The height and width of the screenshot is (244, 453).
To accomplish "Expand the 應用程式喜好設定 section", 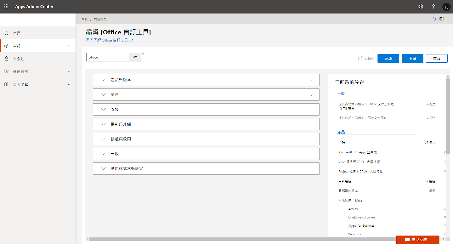I will (x=206, y=169).
